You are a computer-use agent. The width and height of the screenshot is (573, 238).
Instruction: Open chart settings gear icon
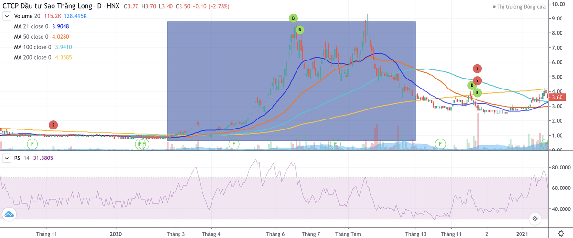(x=561, y=233)
